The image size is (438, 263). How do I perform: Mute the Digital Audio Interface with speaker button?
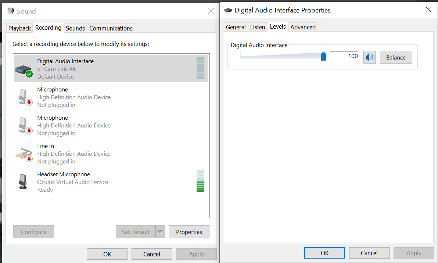pos(370,57)
